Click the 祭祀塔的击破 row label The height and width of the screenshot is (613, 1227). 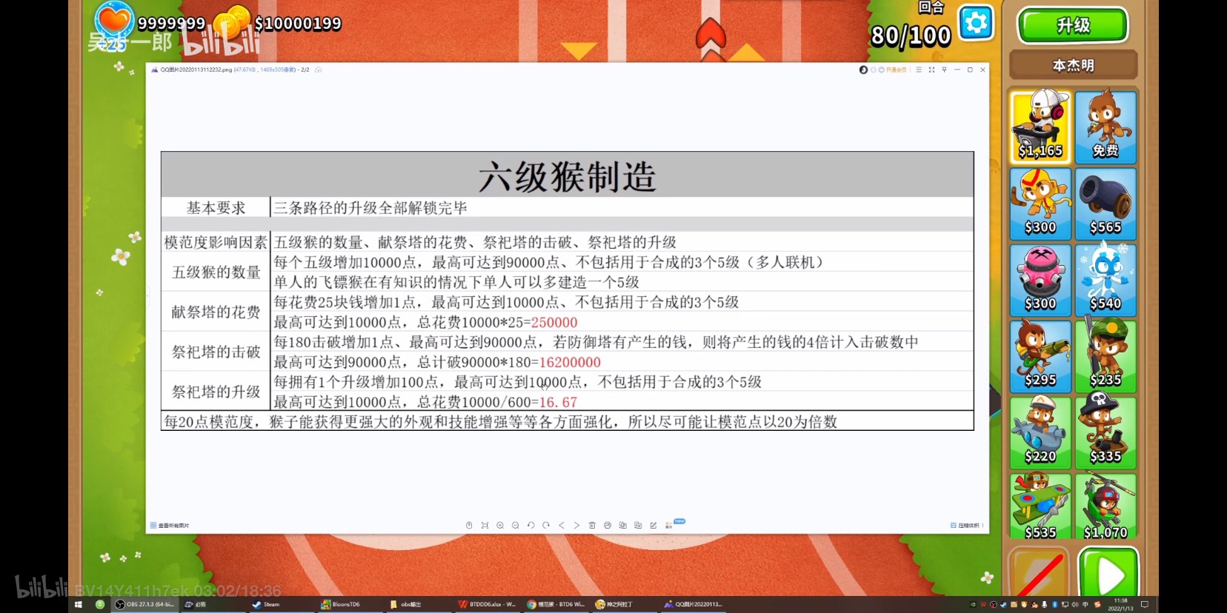[216, 352]
